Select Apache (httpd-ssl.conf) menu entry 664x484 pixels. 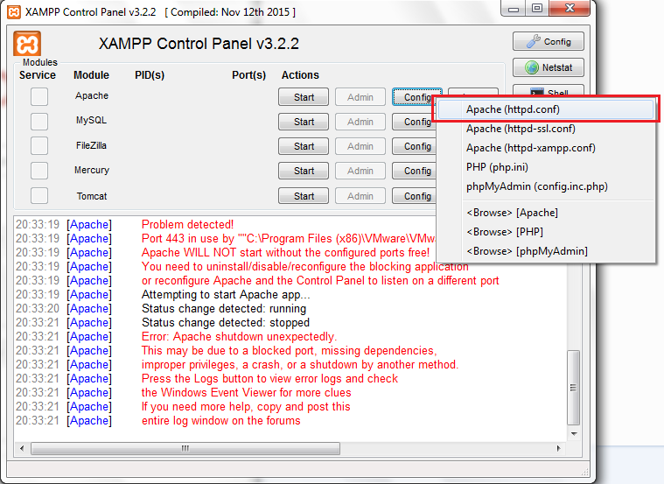[x=546, y=129]
